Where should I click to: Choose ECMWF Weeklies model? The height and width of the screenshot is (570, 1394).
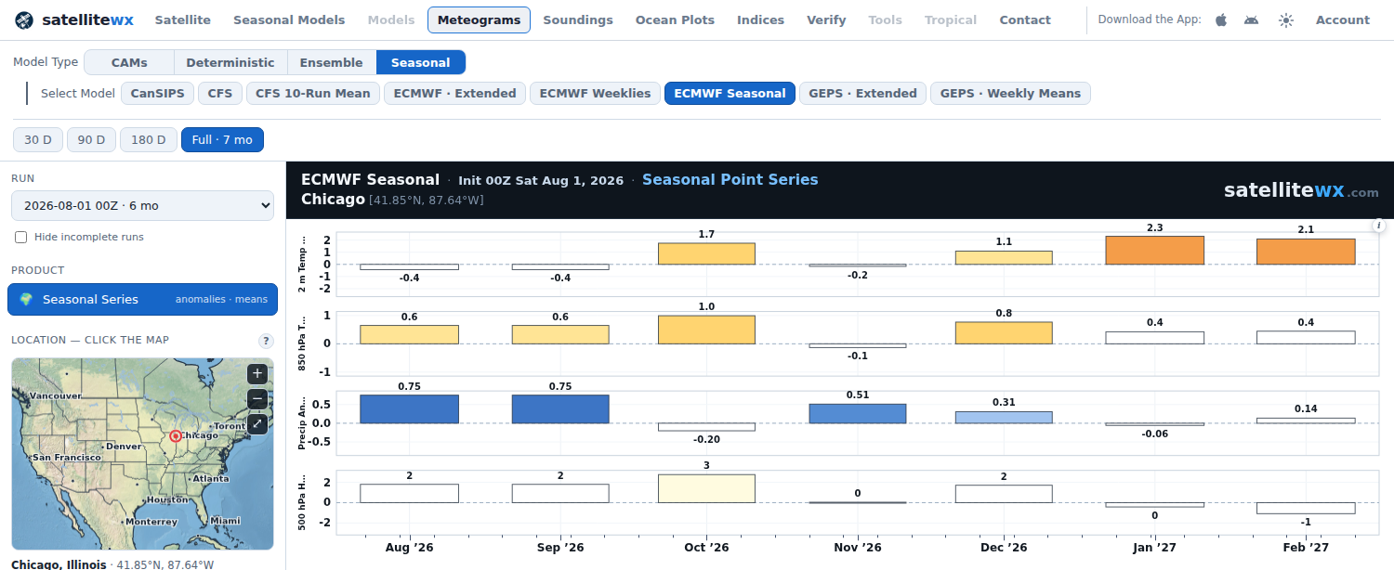596,93
